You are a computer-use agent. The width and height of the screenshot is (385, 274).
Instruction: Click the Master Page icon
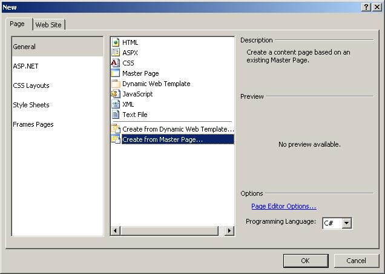click(x=116, y=73)
